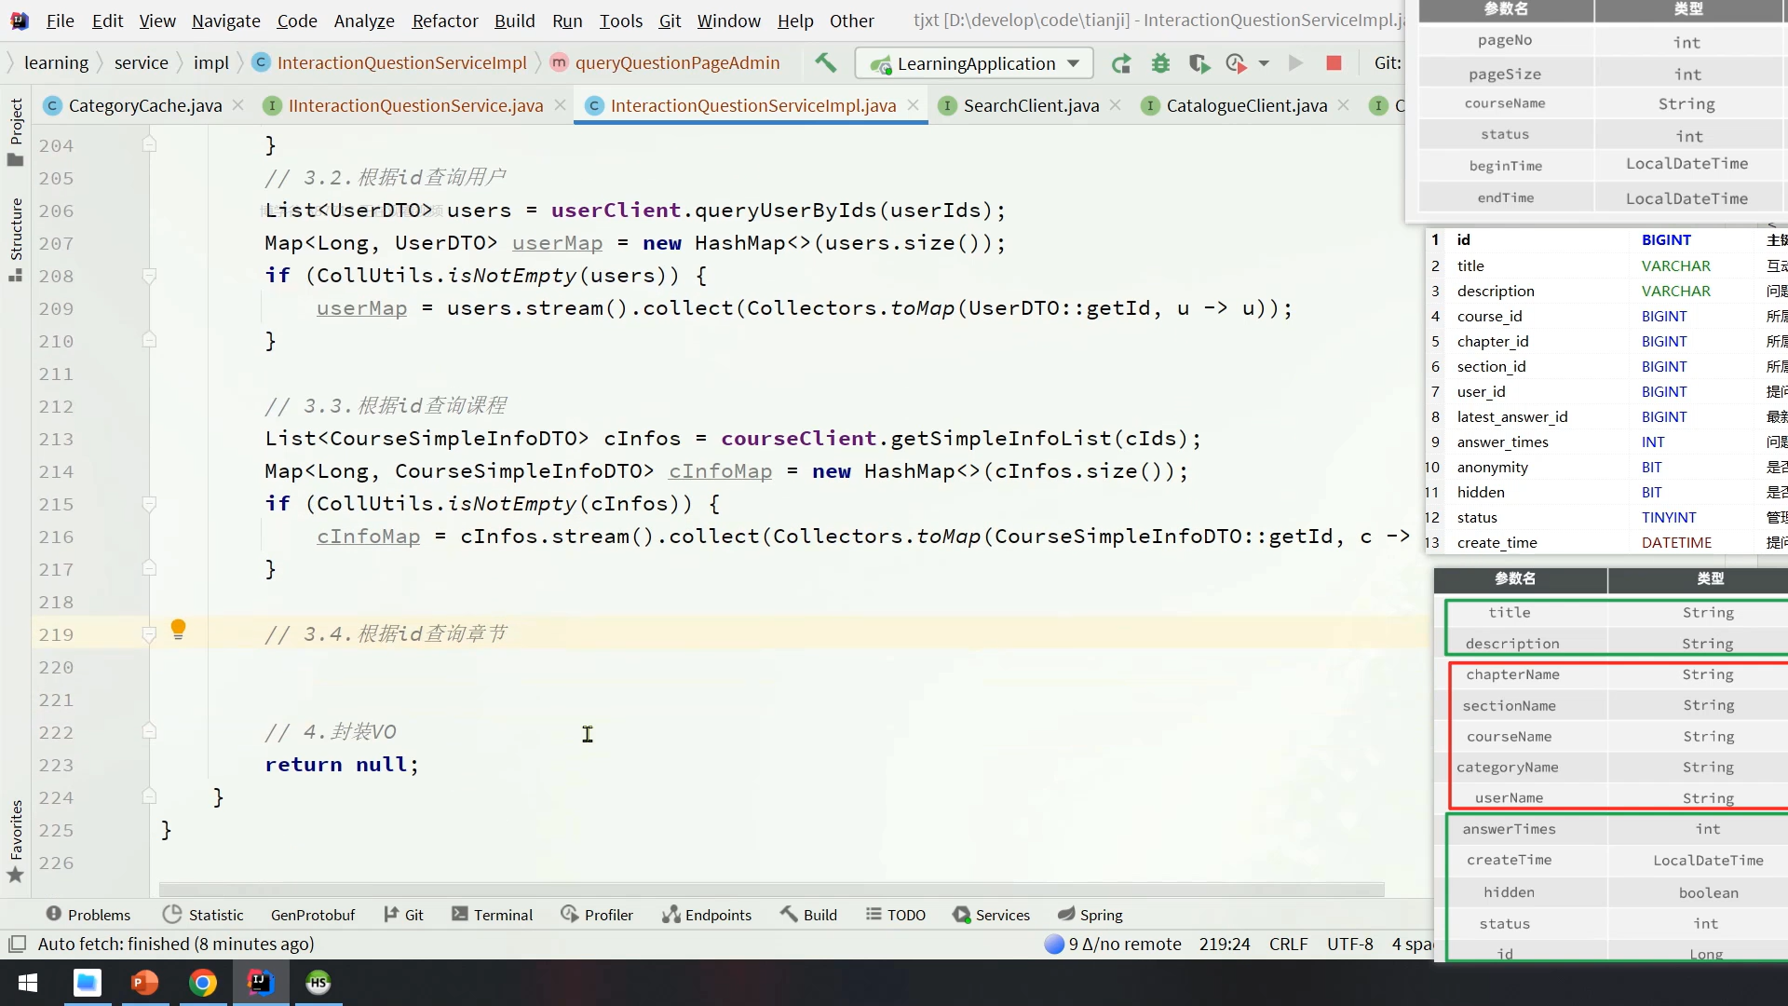Click the horizontal editor scrollbar

[771, 890]
